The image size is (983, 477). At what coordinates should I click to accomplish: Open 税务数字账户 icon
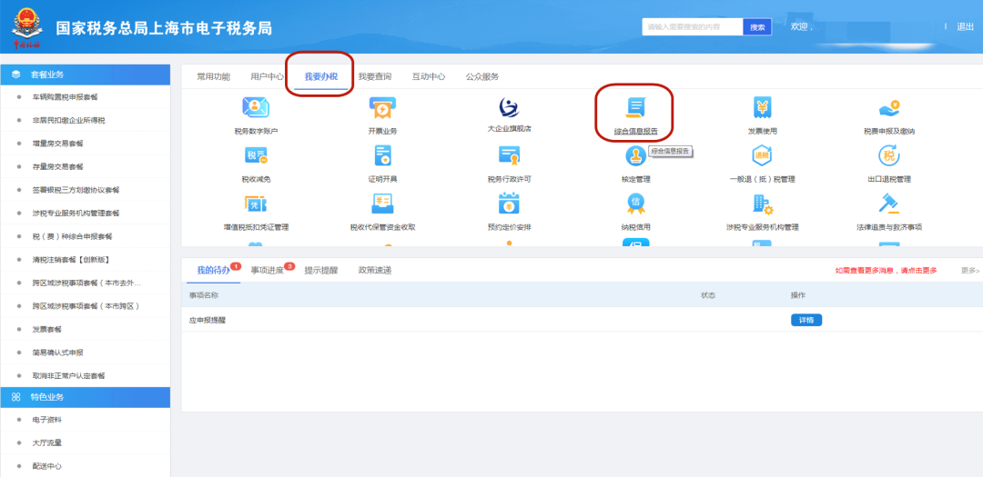(256, 108)
